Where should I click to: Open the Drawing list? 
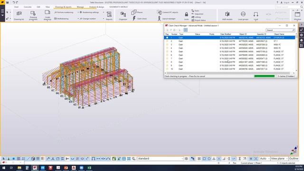pyautogui.click(x=19, y=16)
